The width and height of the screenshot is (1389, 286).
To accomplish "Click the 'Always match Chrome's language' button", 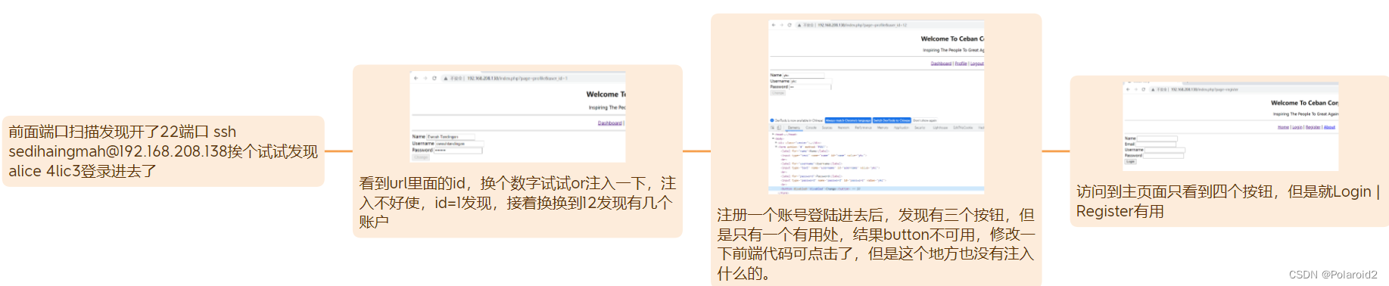I will [848, 120].
